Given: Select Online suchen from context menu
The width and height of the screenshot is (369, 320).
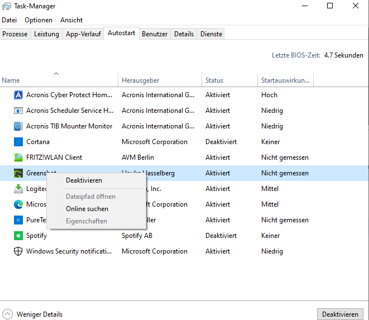Looking at the screenshot, I should [87, 209].
